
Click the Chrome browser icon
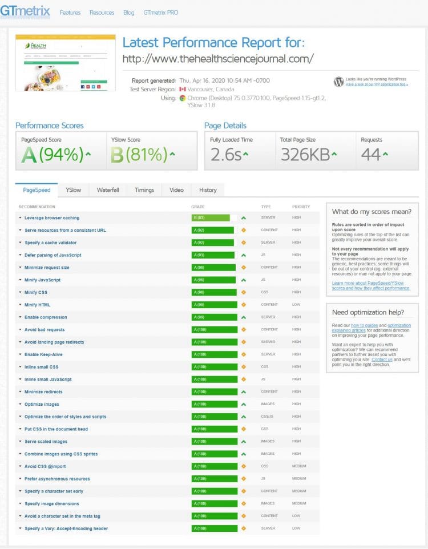click(183, 98)
